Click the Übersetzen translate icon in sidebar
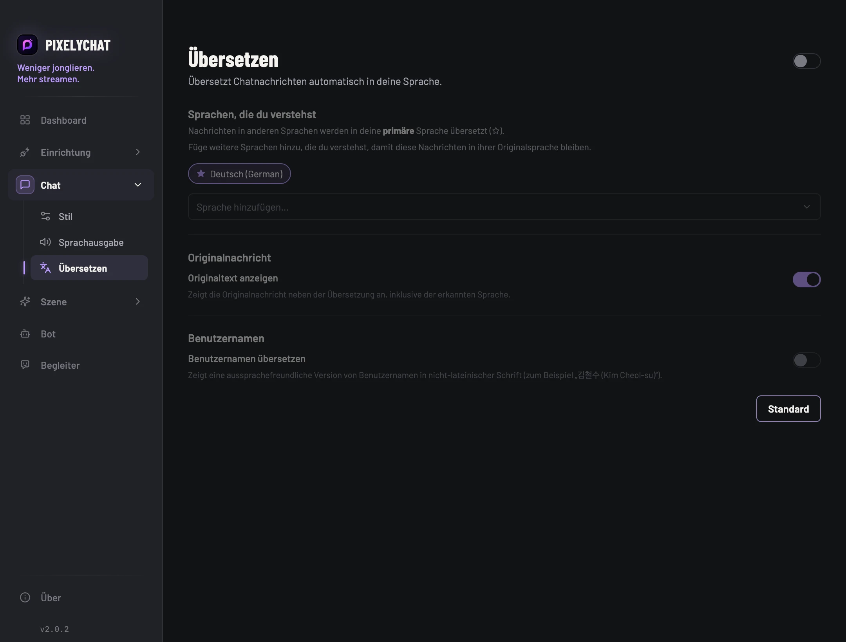This screenshot has width=846, height=642. 45,268
